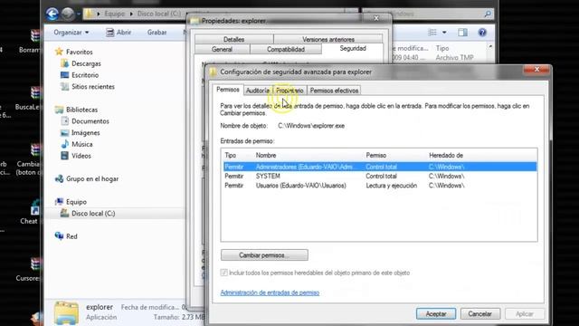Viewport: 579px width, 326px height.
Task: Click the Aceptar button
Action: tap(436, 314)
